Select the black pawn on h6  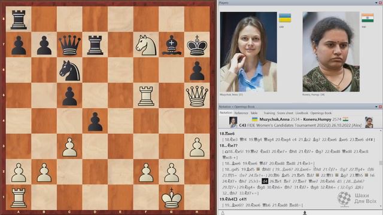pyautogui.click(x=197, y=71)
